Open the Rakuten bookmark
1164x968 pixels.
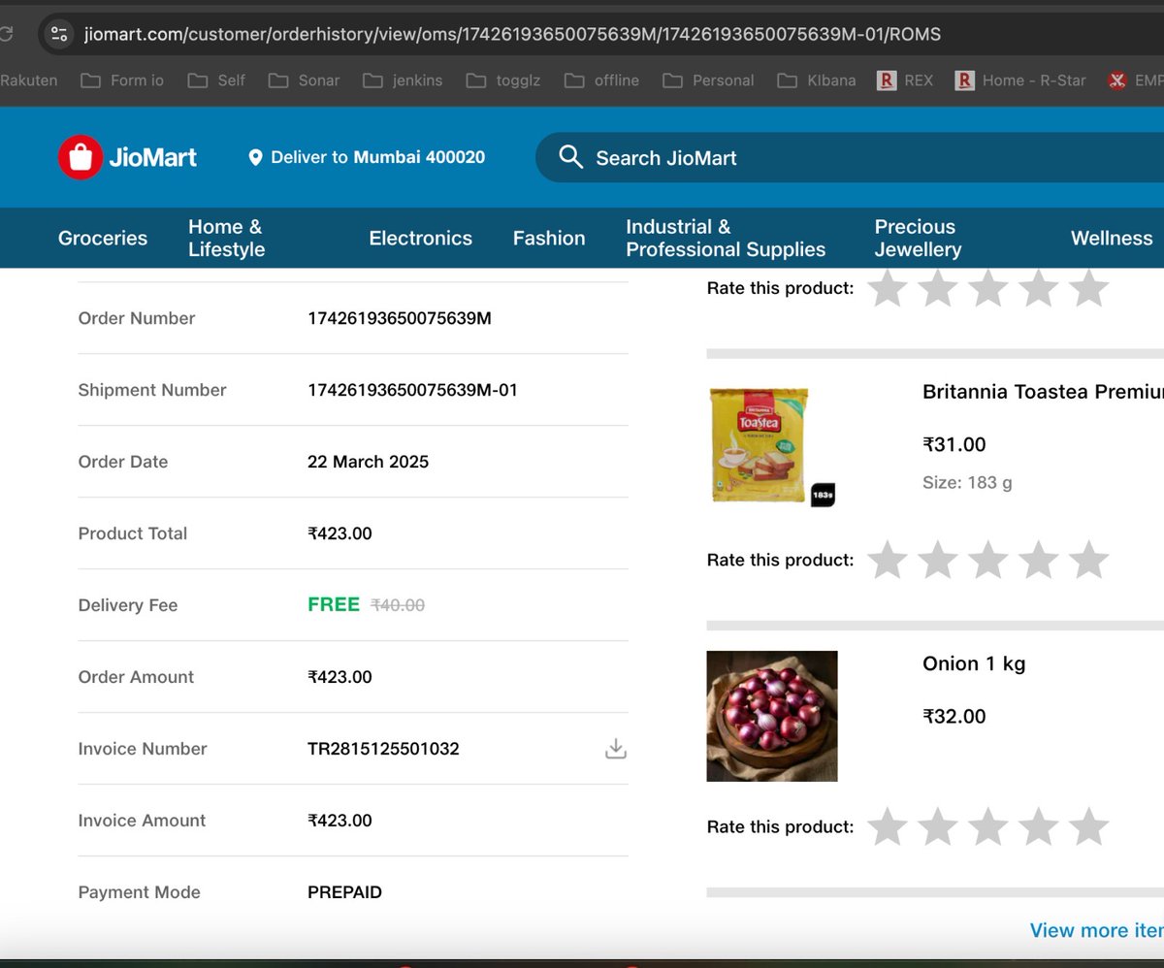pos(29,81)
